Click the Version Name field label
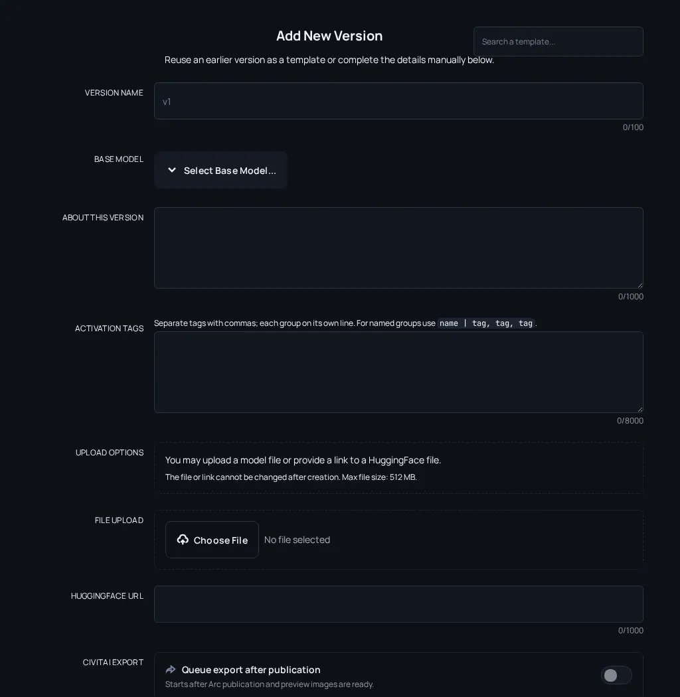The height and width of the screenshot is (697, 680). tap(114, 92)
